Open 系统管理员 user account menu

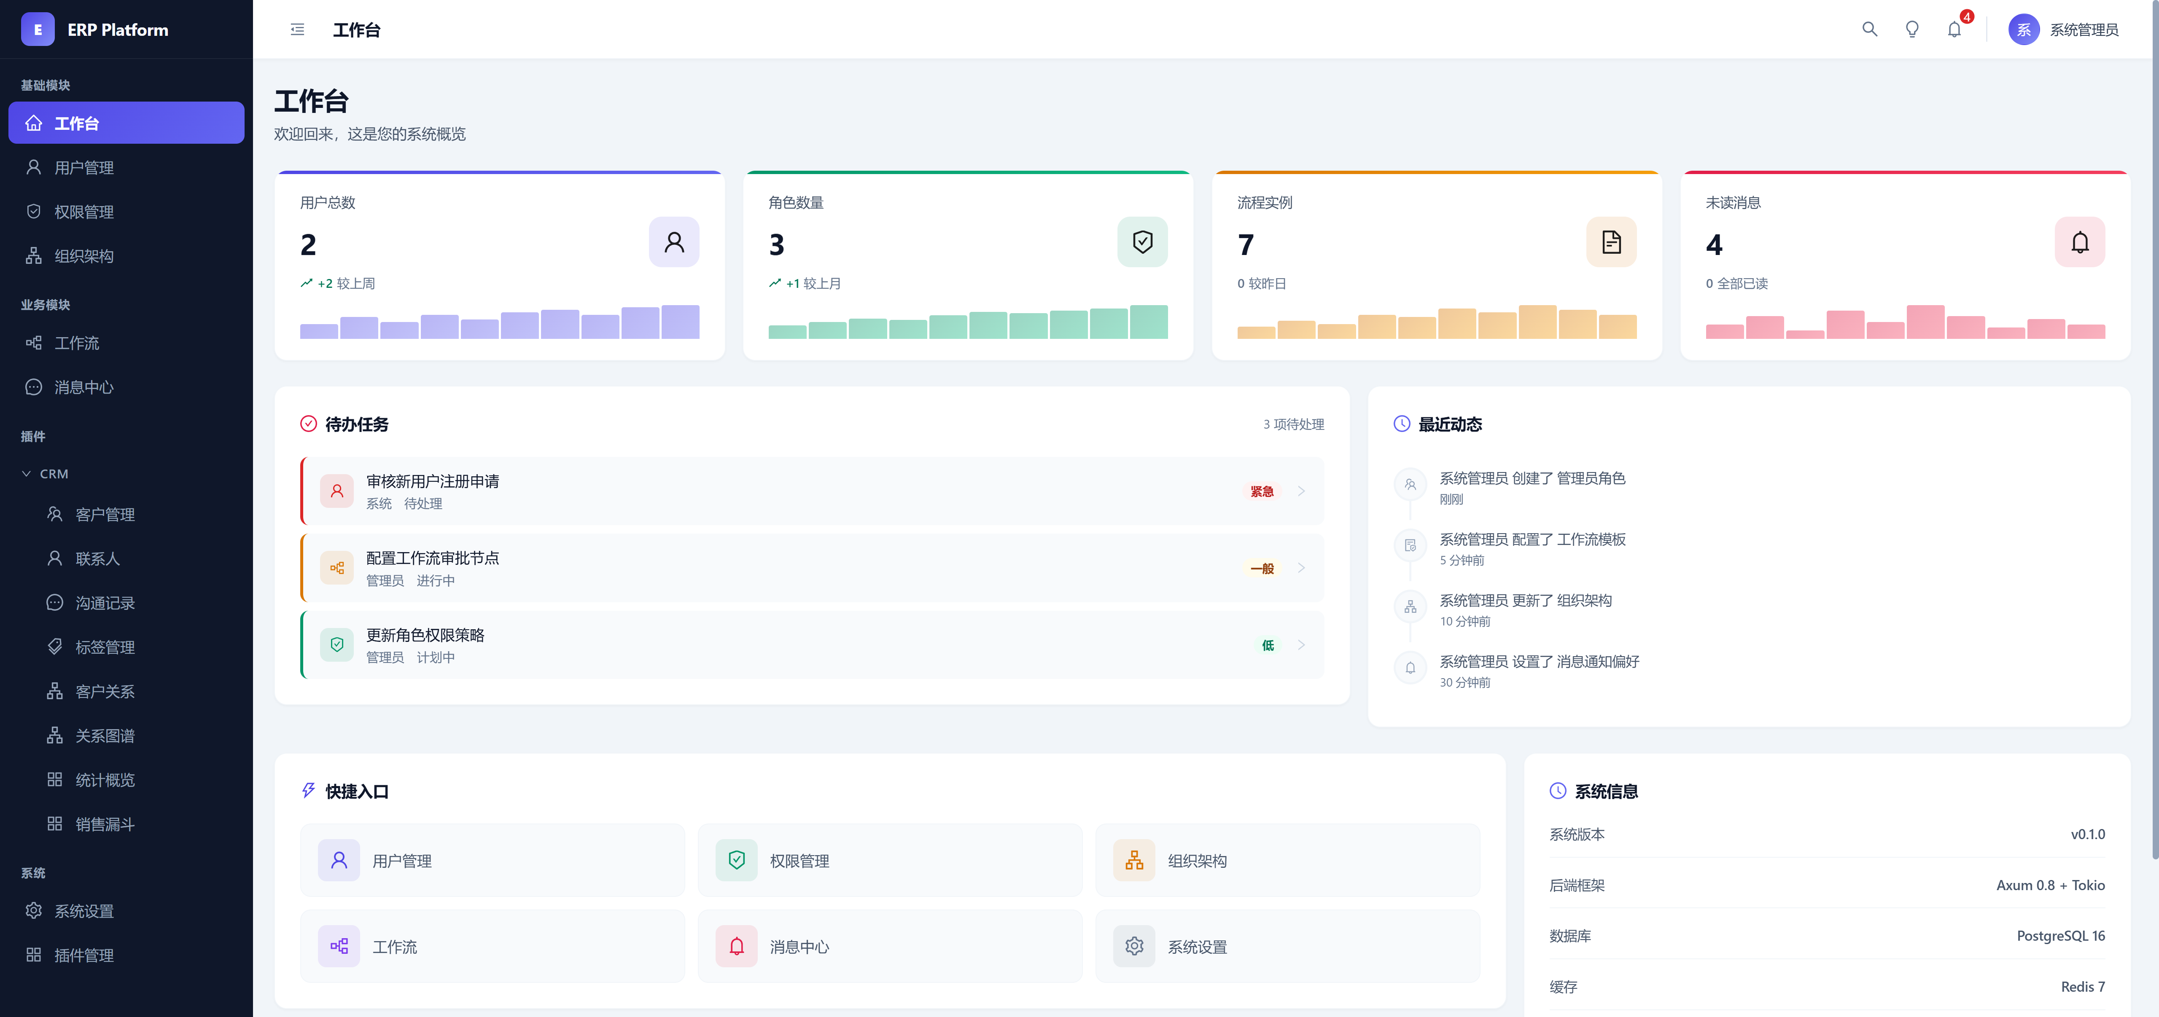coord(2063,30)
